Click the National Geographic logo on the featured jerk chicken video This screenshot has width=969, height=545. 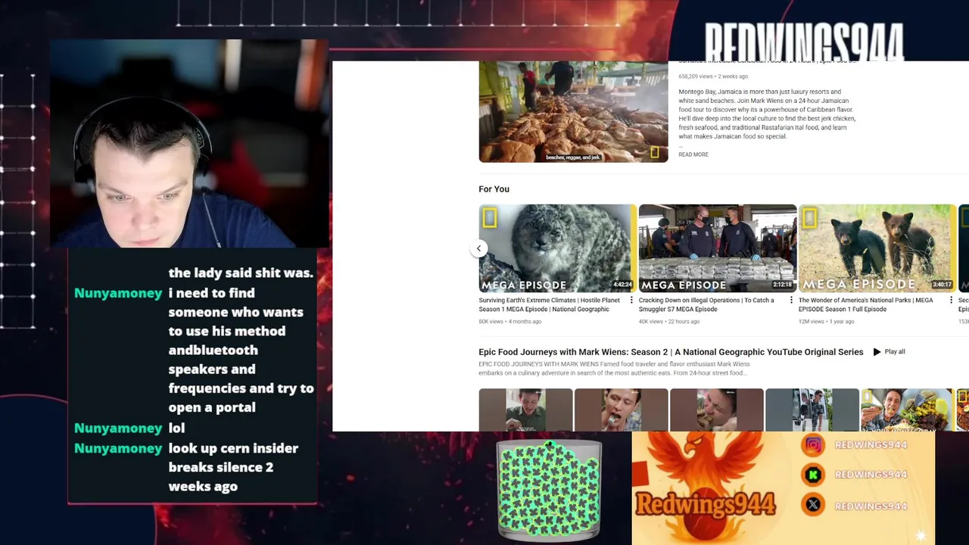coord(656,153)
